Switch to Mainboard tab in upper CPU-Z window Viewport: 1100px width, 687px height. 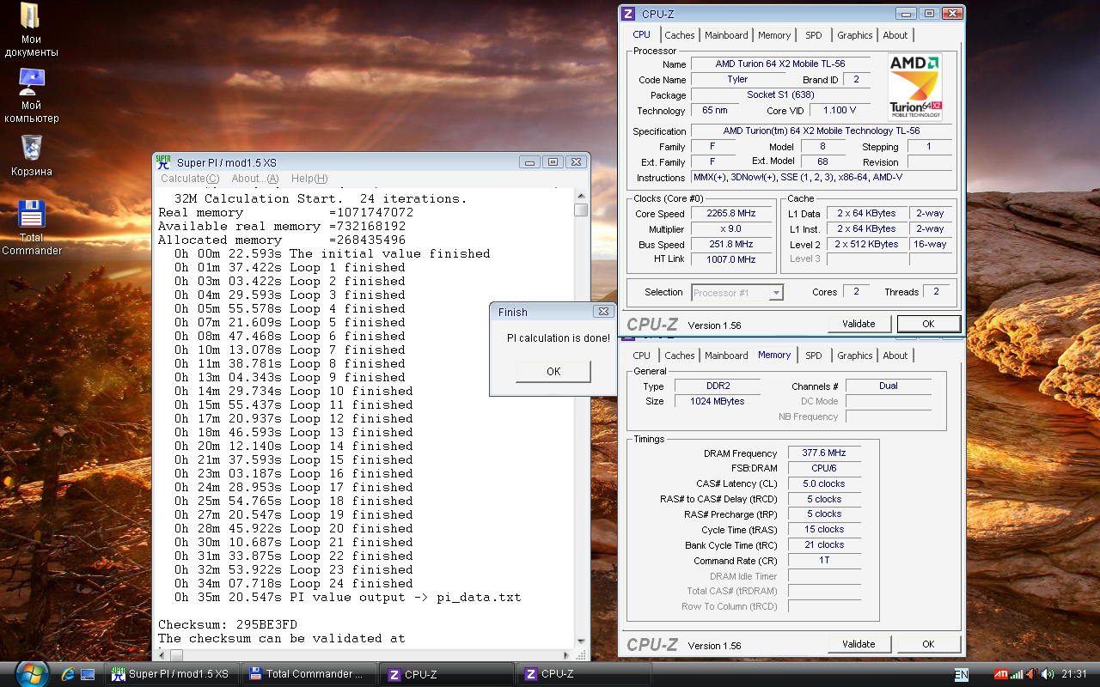tap(726, 35)
